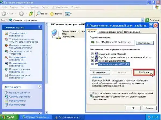Click Установить домашнюю сеть icon

(6, 39)
